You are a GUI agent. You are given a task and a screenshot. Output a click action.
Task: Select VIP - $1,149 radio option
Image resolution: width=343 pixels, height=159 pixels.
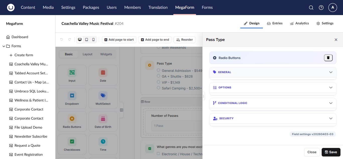point(158,82)
